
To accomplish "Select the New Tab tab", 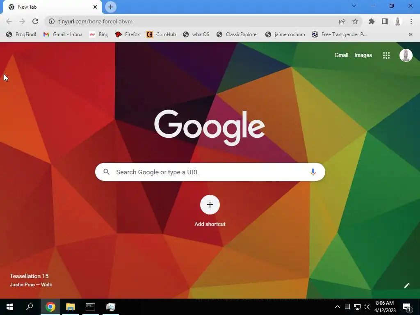I will coord(52,7).
